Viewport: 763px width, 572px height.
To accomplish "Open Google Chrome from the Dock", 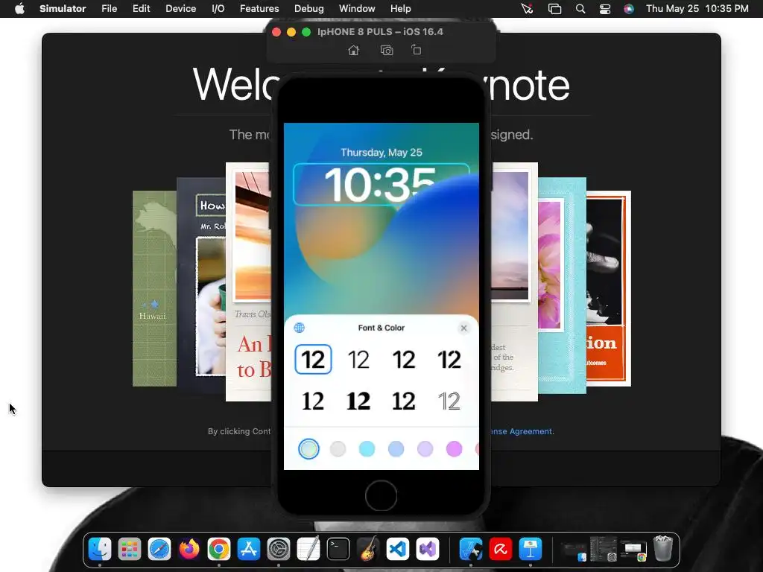I will click(219, 549).
